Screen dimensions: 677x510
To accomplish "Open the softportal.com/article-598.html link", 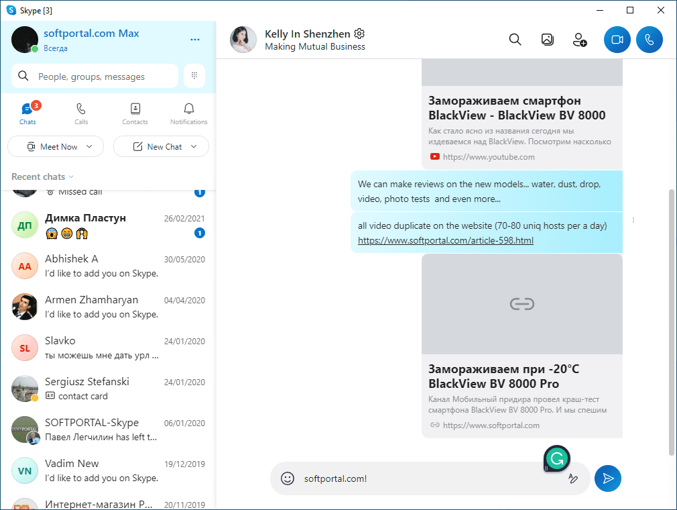I will click(x=446, y=240).
